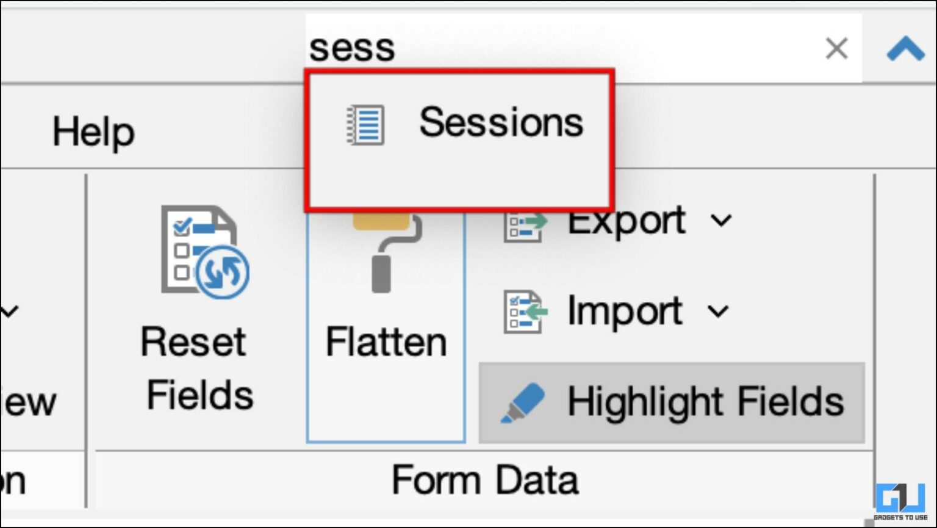937x528 pixels.
Task: Enable form field highlighting
Action: (x=671, y=401)
